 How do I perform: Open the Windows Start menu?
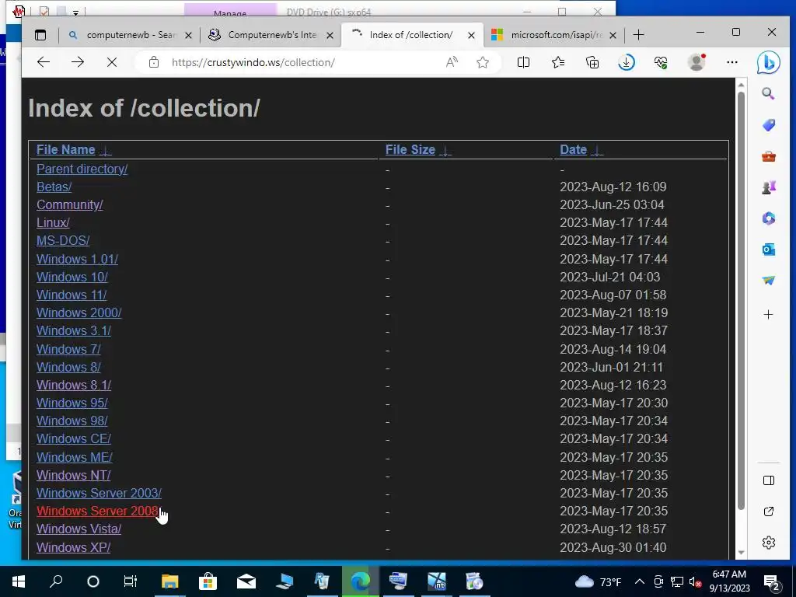pos(18,581)
